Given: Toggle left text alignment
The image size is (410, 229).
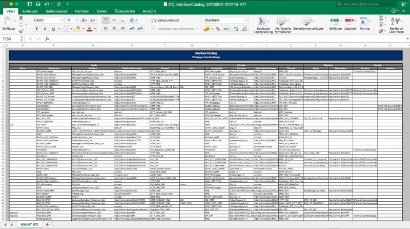Looking at the screenshot, I should pos(106,29).
